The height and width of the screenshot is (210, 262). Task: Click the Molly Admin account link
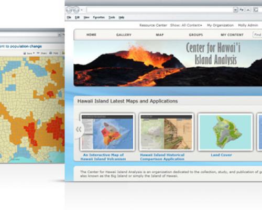[x=248, y=25]
